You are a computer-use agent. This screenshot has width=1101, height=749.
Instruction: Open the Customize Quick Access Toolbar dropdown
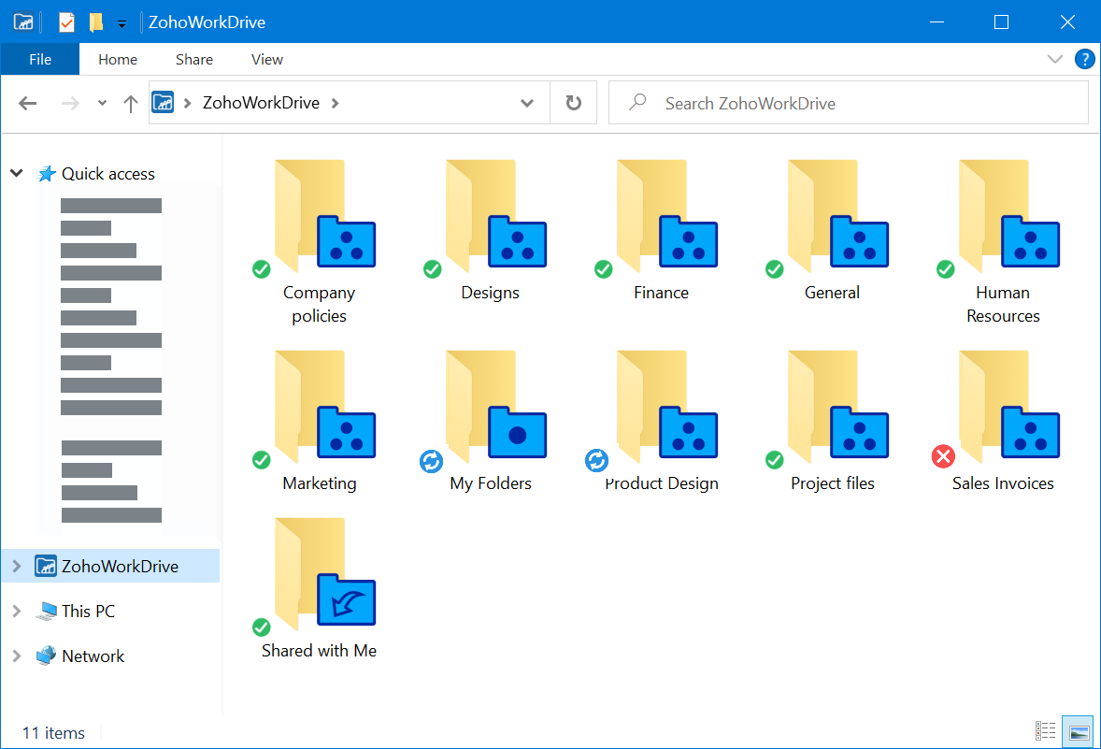(x=122, y=24)
